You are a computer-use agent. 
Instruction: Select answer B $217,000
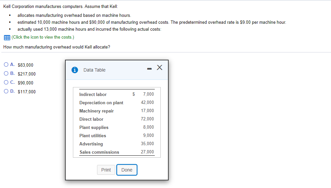6,74
